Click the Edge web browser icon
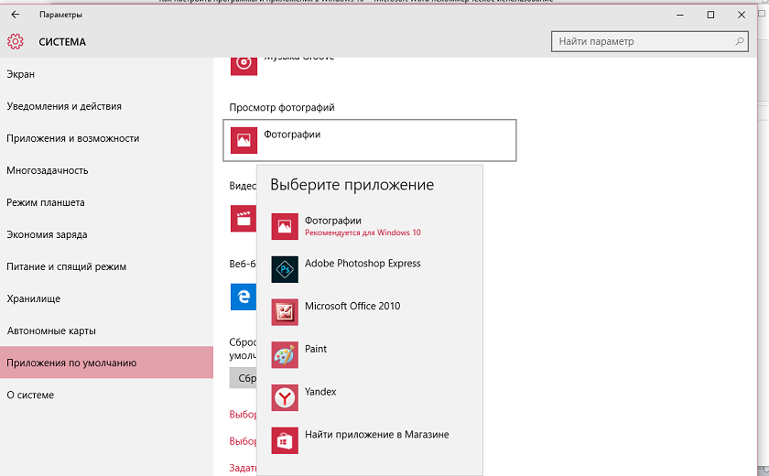The width and height of the screenshot is (769, 476). (x=244, y=297)
